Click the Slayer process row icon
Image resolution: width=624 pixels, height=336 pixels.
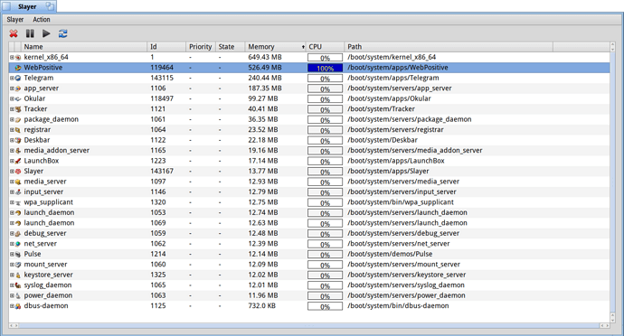point(18,171)
